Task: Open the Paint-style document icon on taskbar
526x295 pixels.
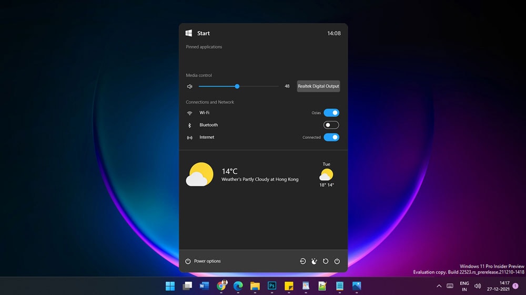Action: pos(306,286)
